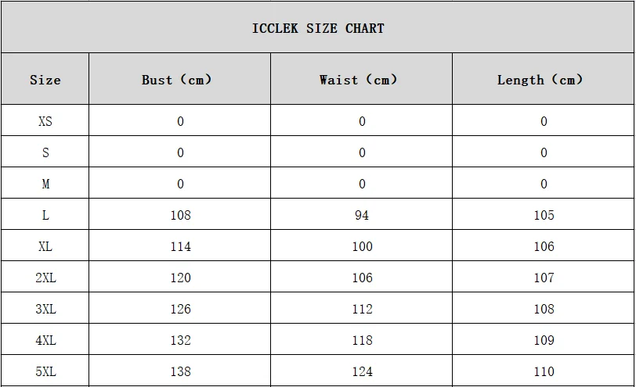Click the Length (cm) column header
636x387 pixels.
point(540,80)
